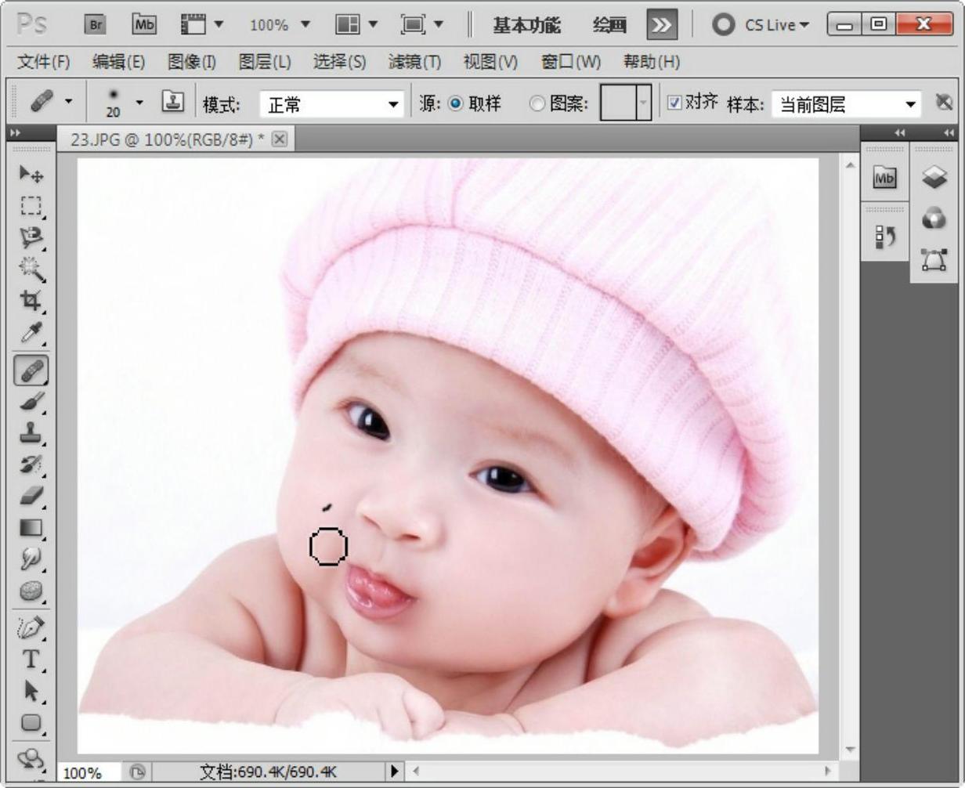Select the Horizontal Type tool
965x788 pixels.
pos(31,659)
